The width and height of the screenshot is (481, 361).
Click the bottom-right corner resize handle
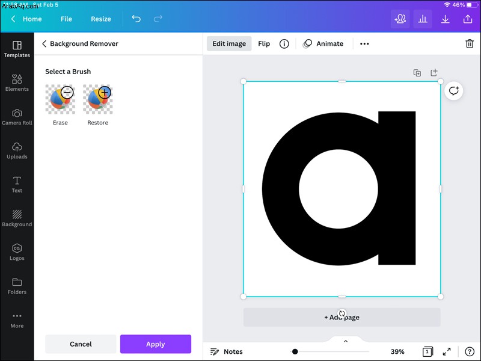click(x=441, y=297)
